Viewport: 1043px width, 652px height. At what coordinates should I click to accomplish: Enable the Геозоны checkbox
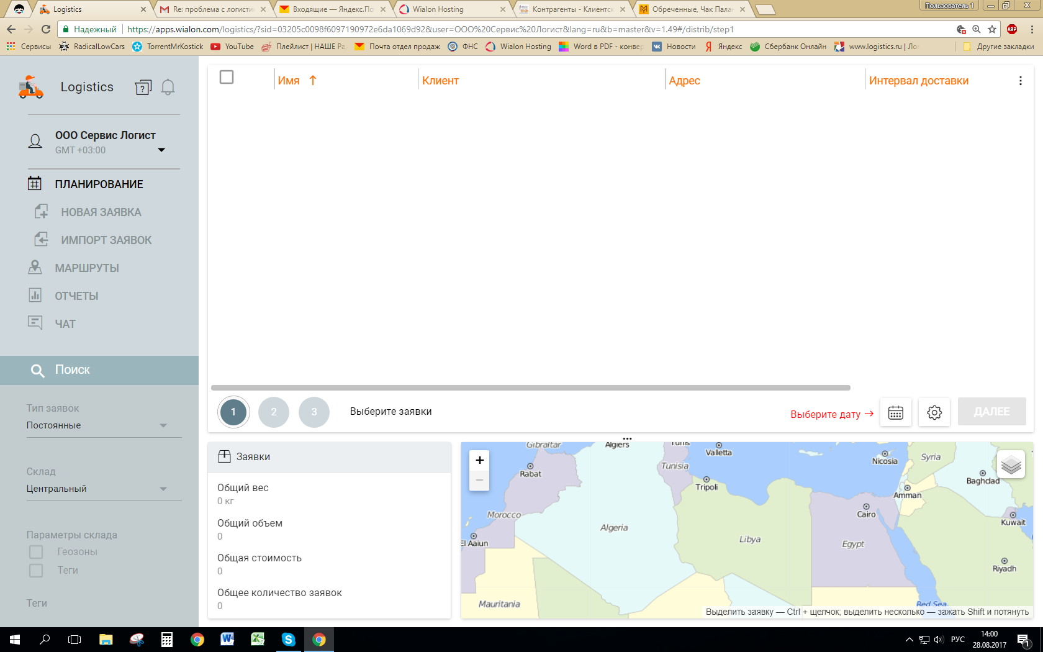37,551
